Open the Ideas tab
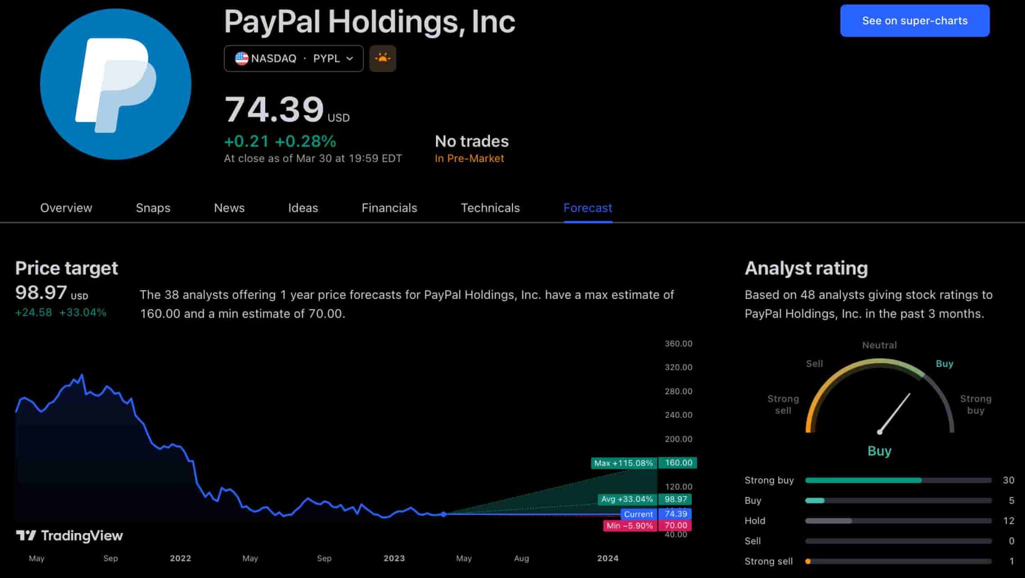Image resolution: width=1025 pixels, height=578 pixels. 303,208
